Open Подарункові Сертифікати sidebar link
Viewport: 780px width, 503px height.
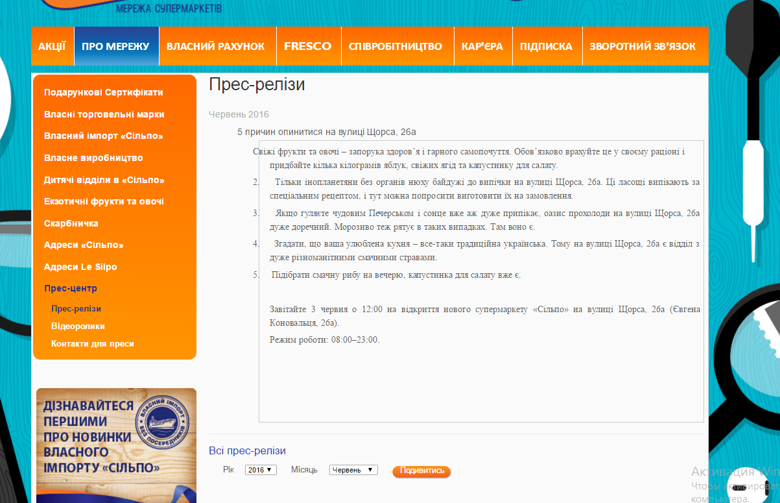[x=104, y=93]
